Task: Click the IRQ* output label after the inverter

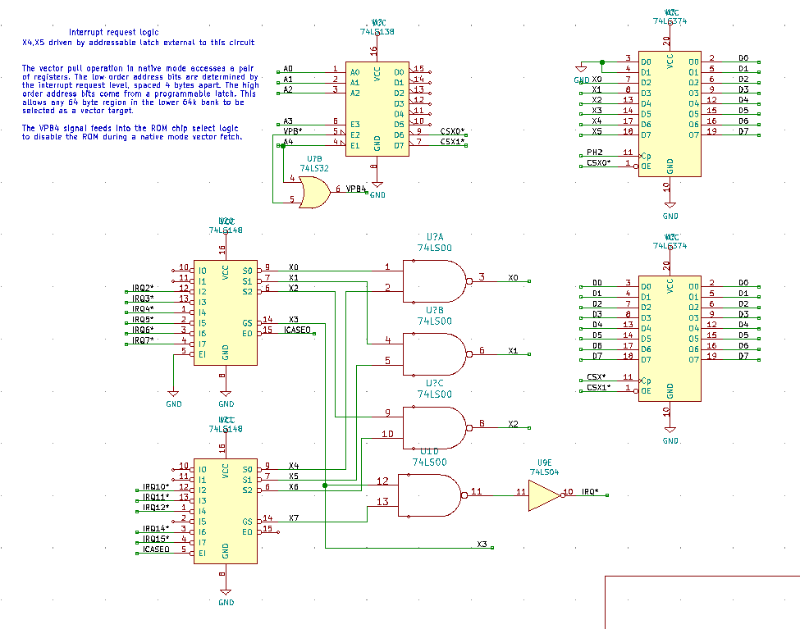Action: tap(590, 493)
